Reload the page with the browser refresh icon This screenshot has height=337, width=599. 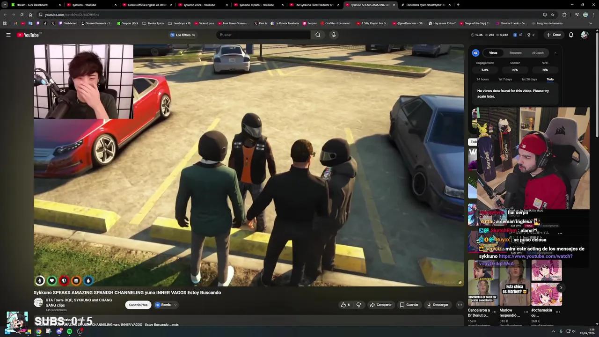click(x=22, y=15)
